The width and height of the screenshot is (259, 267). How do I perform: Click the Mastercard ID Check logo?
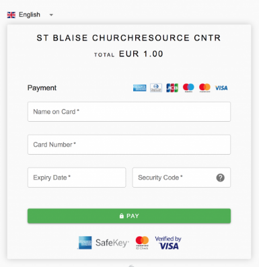tap(142, 243)
